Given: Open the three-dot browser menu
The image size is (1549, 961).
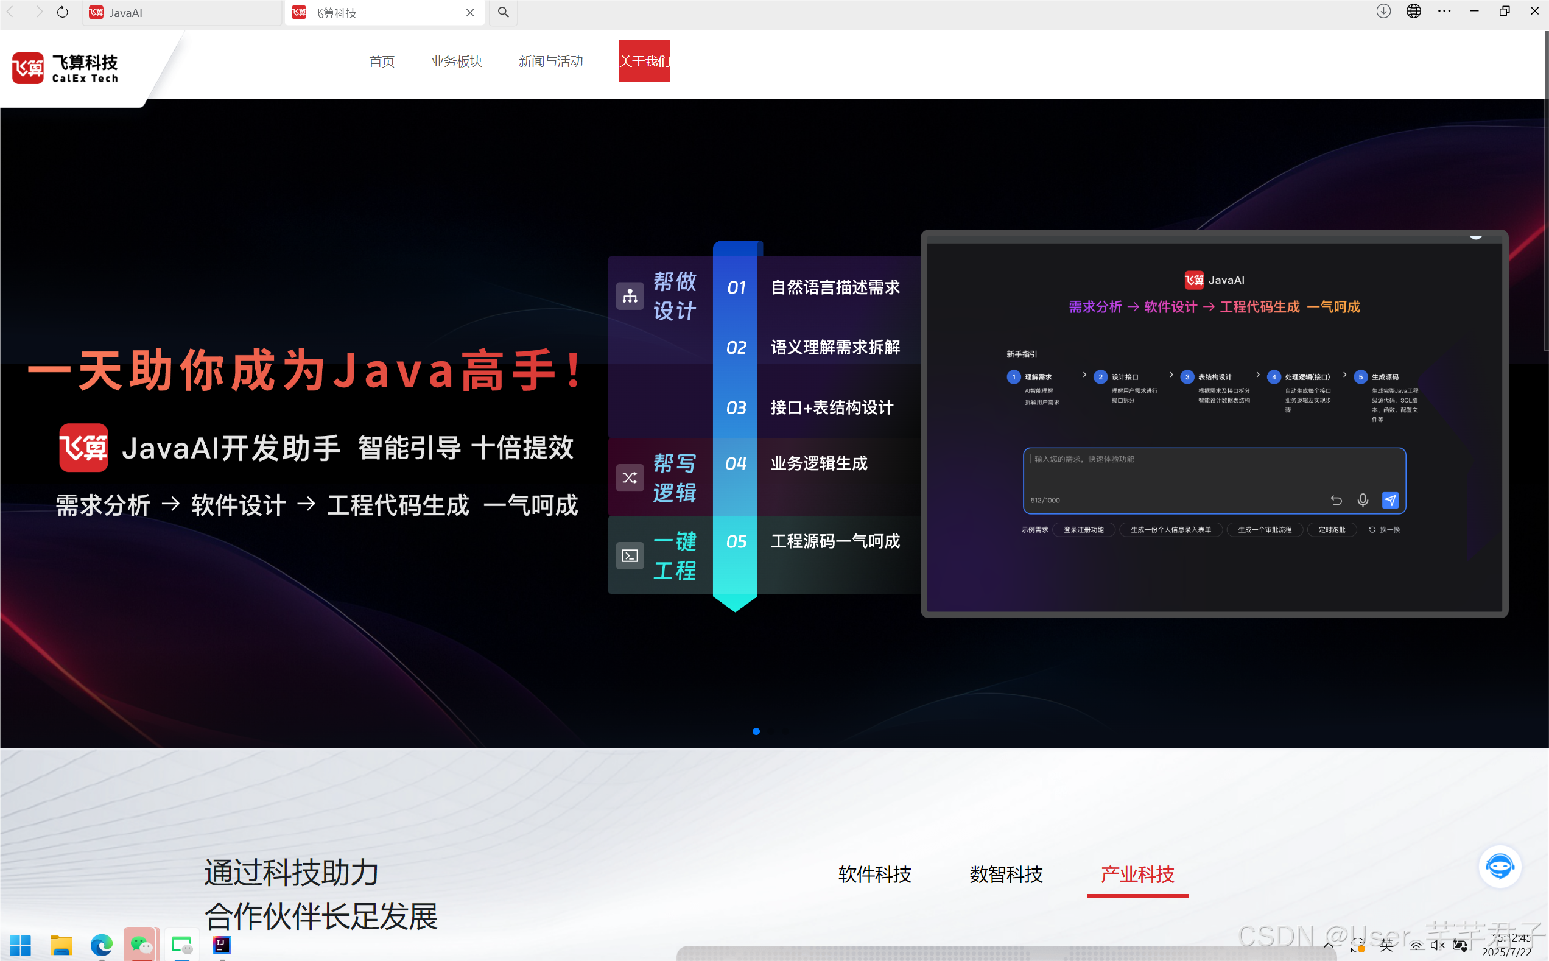Looking at the screenshot, I should (x=1444, y=12).
